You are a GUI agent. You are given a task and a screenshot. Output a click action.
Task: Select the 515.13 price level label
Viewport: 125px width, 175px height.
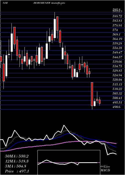[117, 84]
